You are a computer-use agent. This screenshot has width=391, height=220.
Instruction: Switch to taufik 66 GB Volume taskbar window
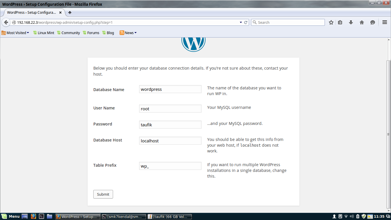[169, 217]
